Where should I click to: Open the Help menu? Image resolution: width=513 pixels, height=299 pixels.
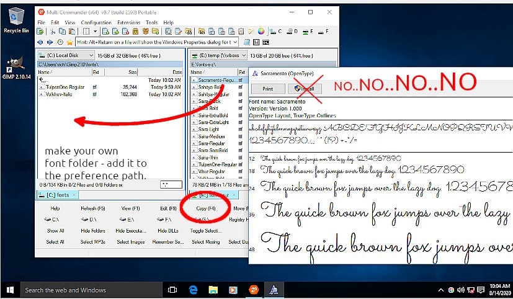tap(168, 22)
